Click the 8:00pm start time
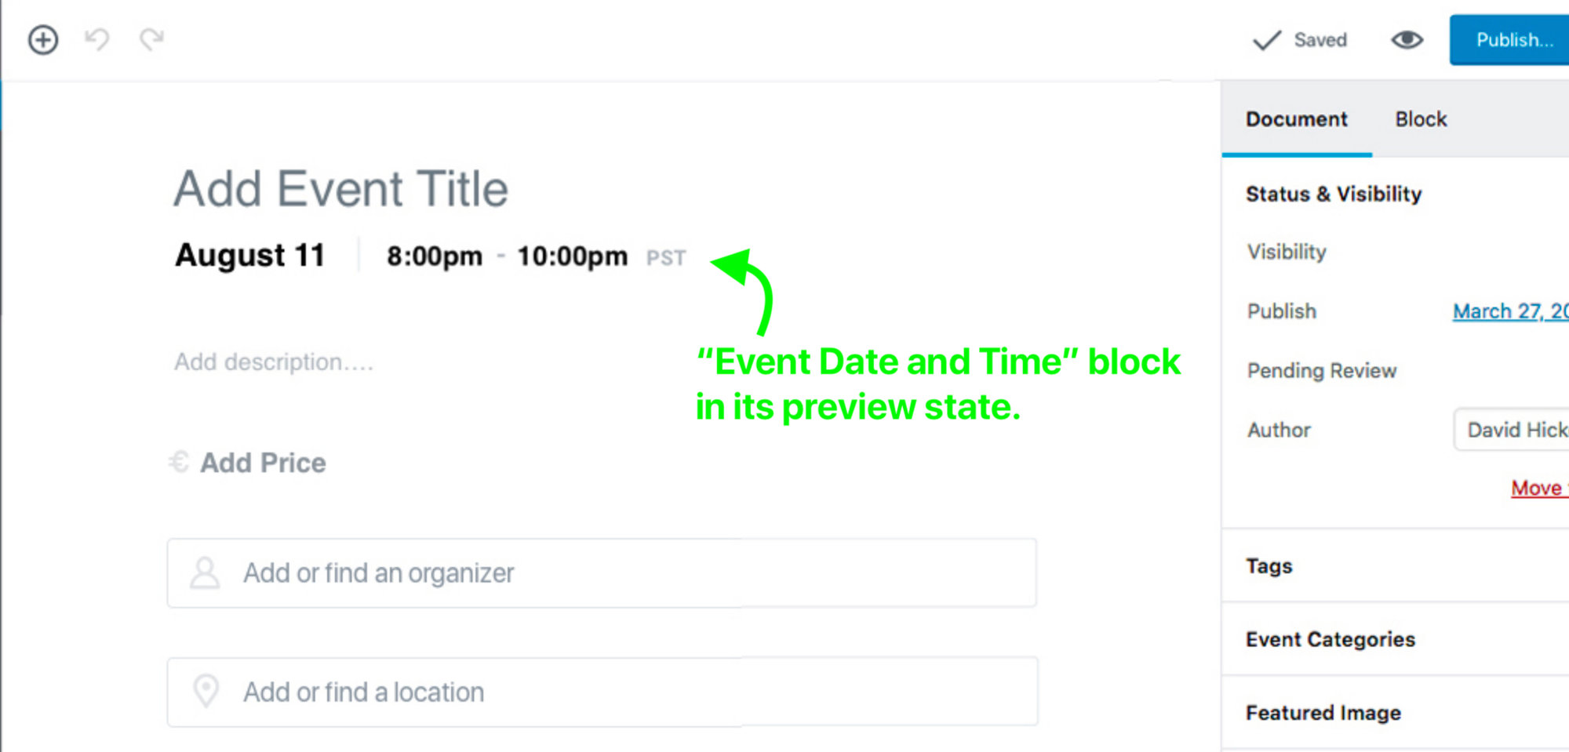 (x=434, y=256)
